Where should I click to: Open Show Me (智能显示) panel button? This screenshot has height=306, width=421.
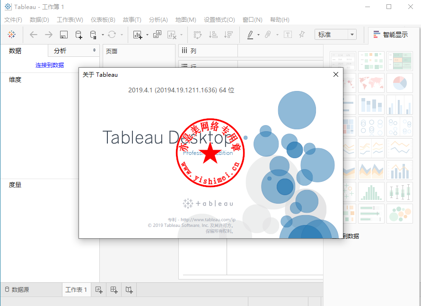coord(391,35)
